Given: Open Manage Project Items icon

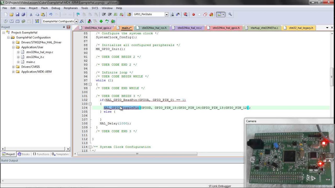Looking at the screenshot, I should coord(90,21).
